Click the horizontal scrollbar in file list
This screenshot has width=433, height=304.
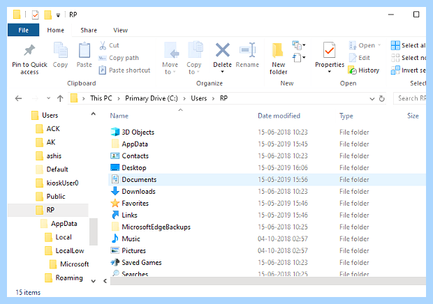pos(268,281)
